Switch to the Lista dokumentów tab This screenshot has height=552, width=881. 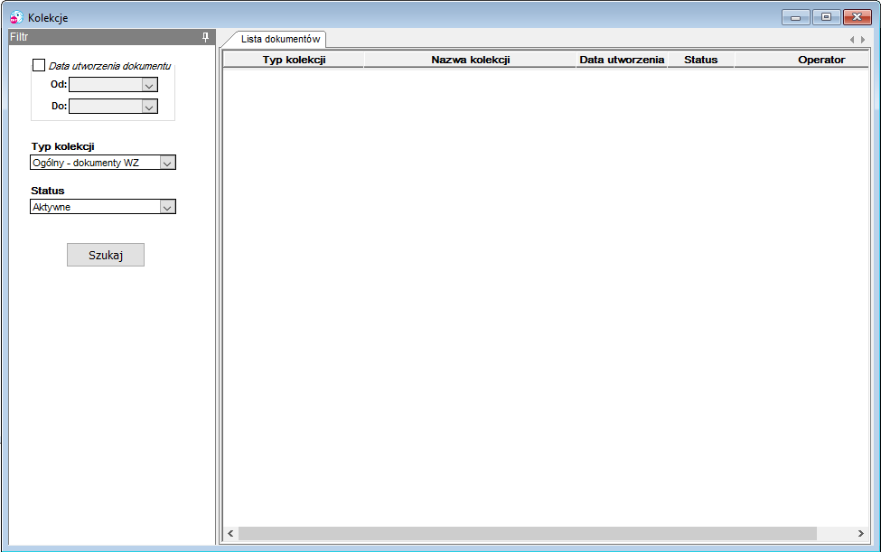pos(280,40)
